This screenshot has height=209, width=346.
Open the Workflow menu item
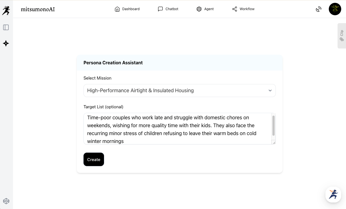[243, 9]
